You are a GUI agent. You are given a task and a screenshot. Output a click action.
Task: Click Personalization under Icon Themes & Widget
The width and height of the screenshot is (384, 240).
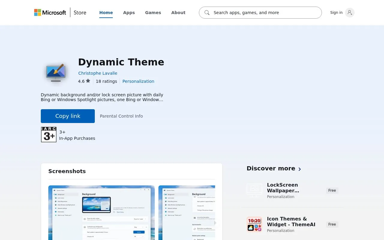tap(280, 231)
